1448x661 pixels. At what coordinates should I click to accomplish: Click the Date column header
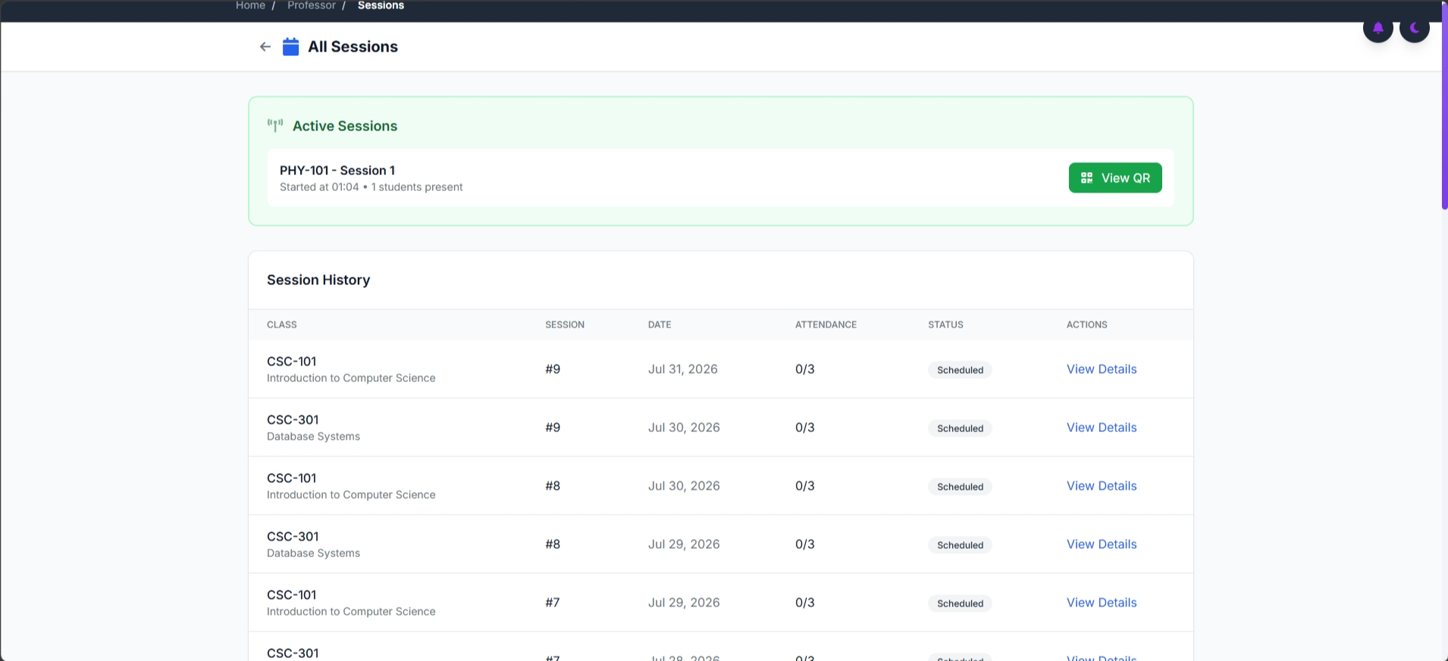tap(660, 324)
